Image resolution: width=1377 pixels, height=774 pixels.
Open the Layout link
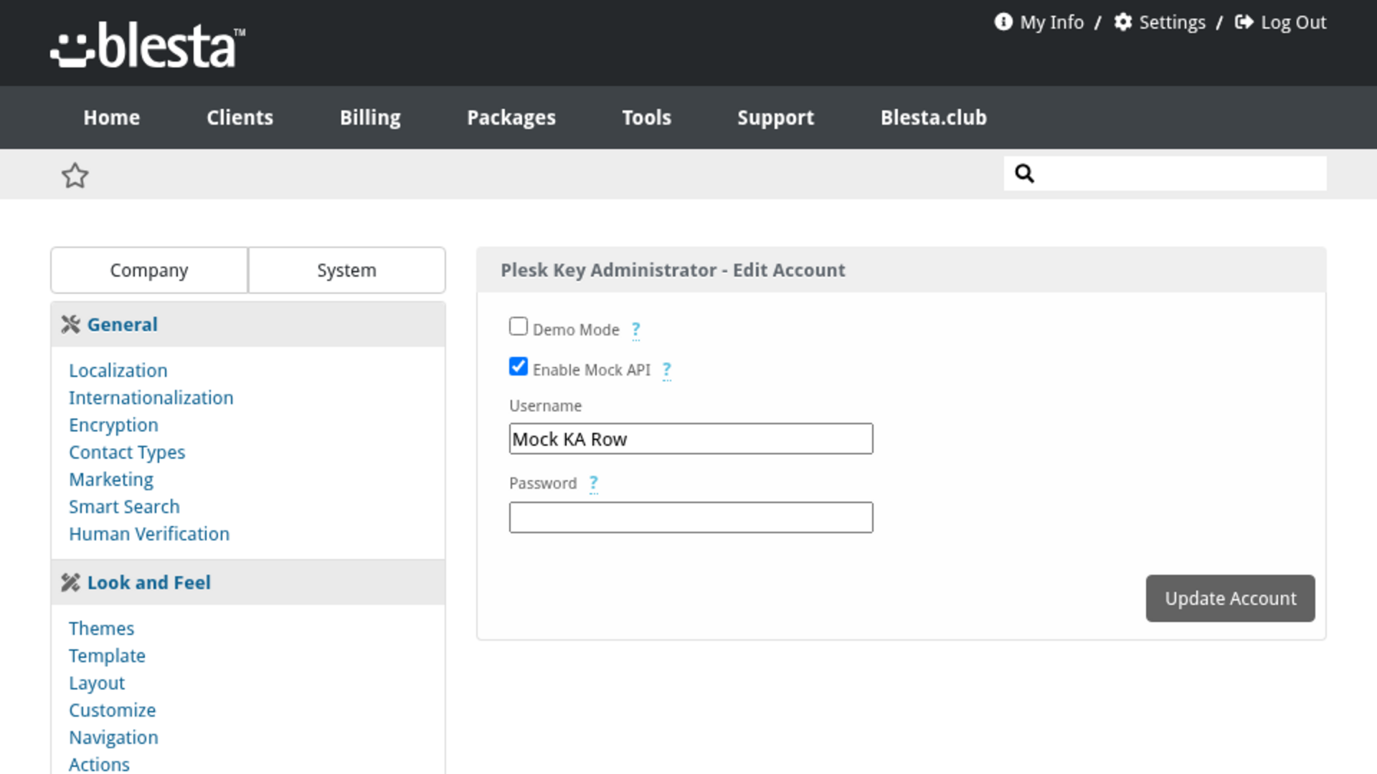click(97, 683)
